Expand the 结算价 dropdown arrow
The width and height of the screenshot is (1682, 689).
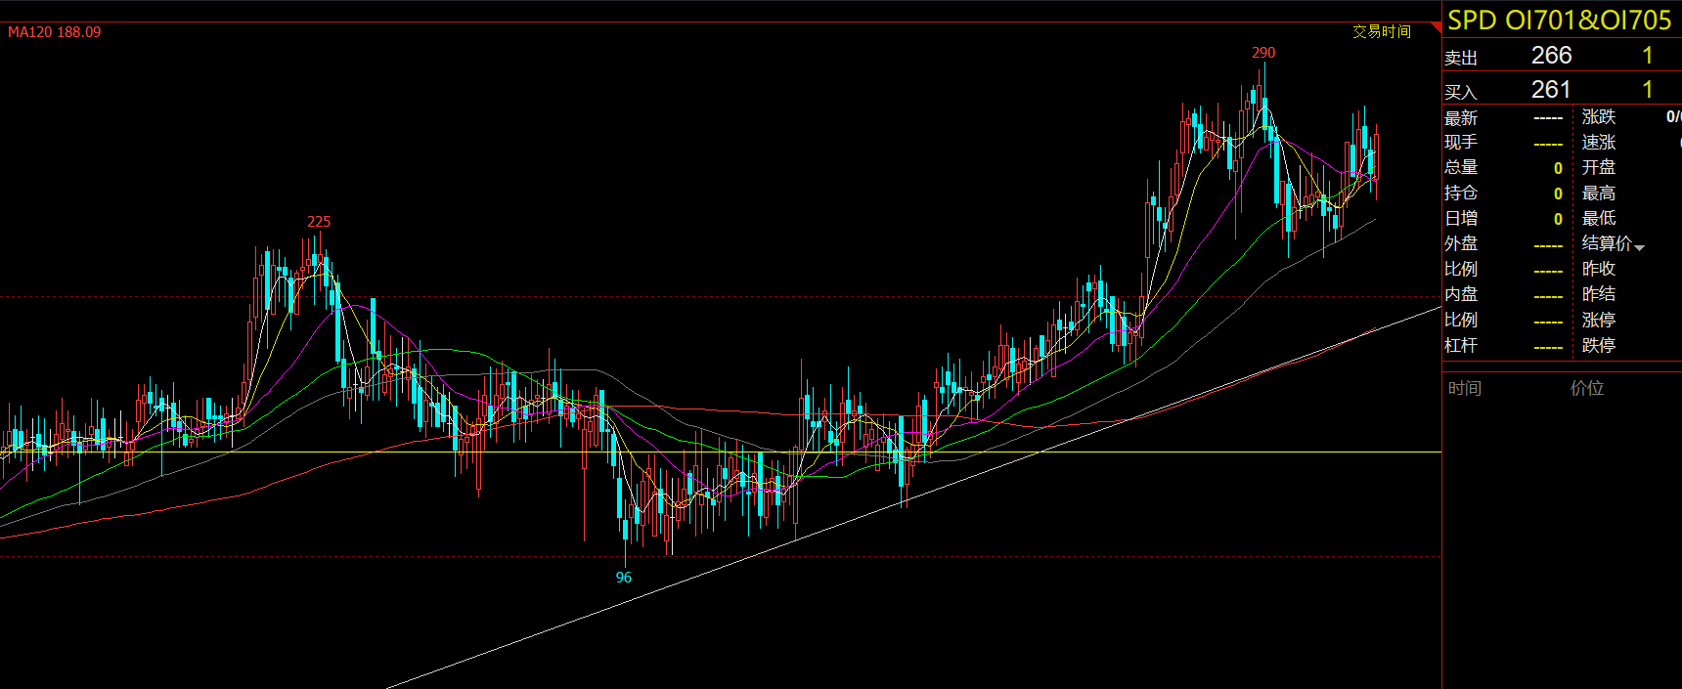click(1639, 247)
